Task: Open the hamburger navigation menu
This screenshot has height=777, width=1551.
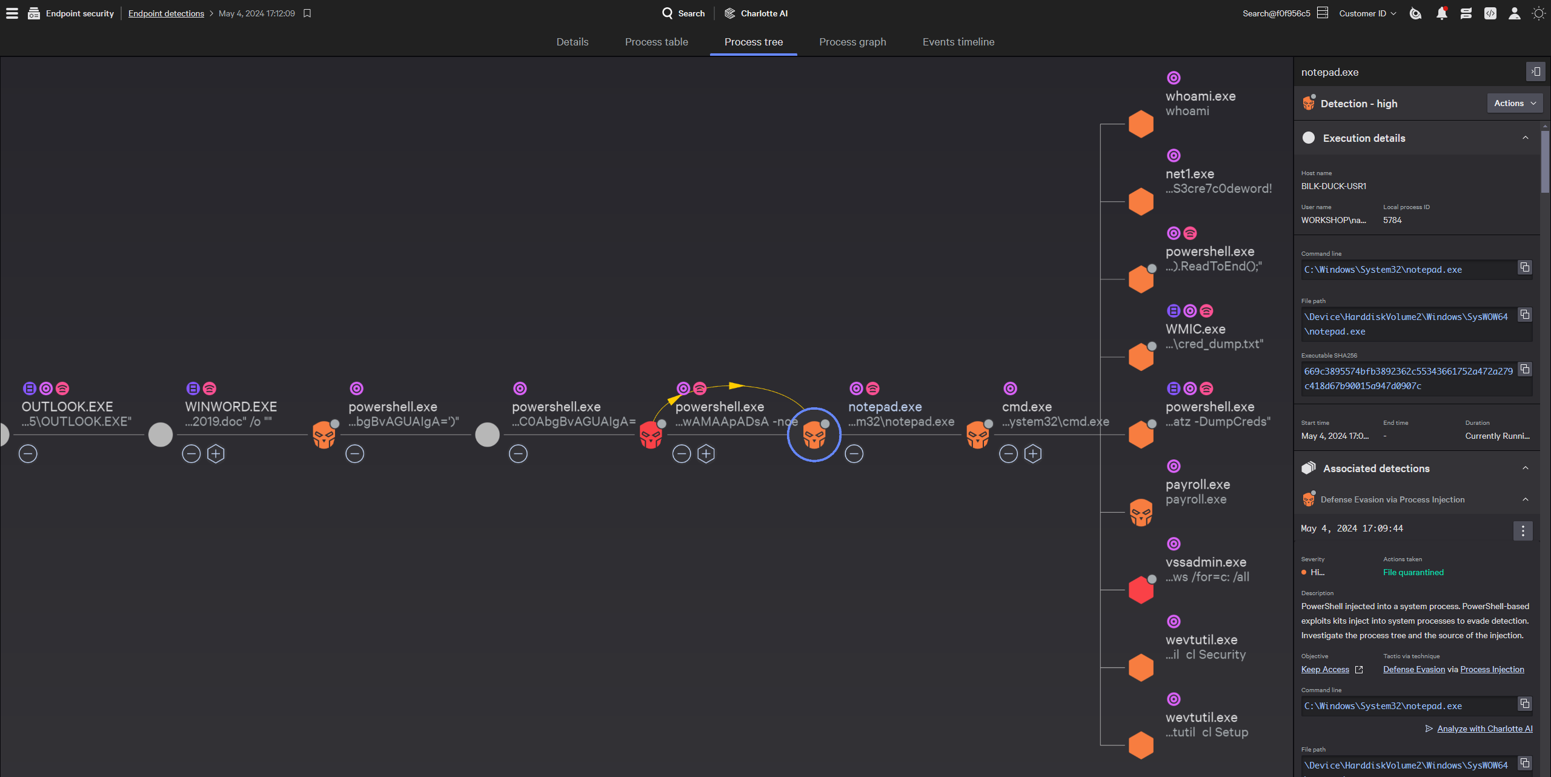Action: 12,13
